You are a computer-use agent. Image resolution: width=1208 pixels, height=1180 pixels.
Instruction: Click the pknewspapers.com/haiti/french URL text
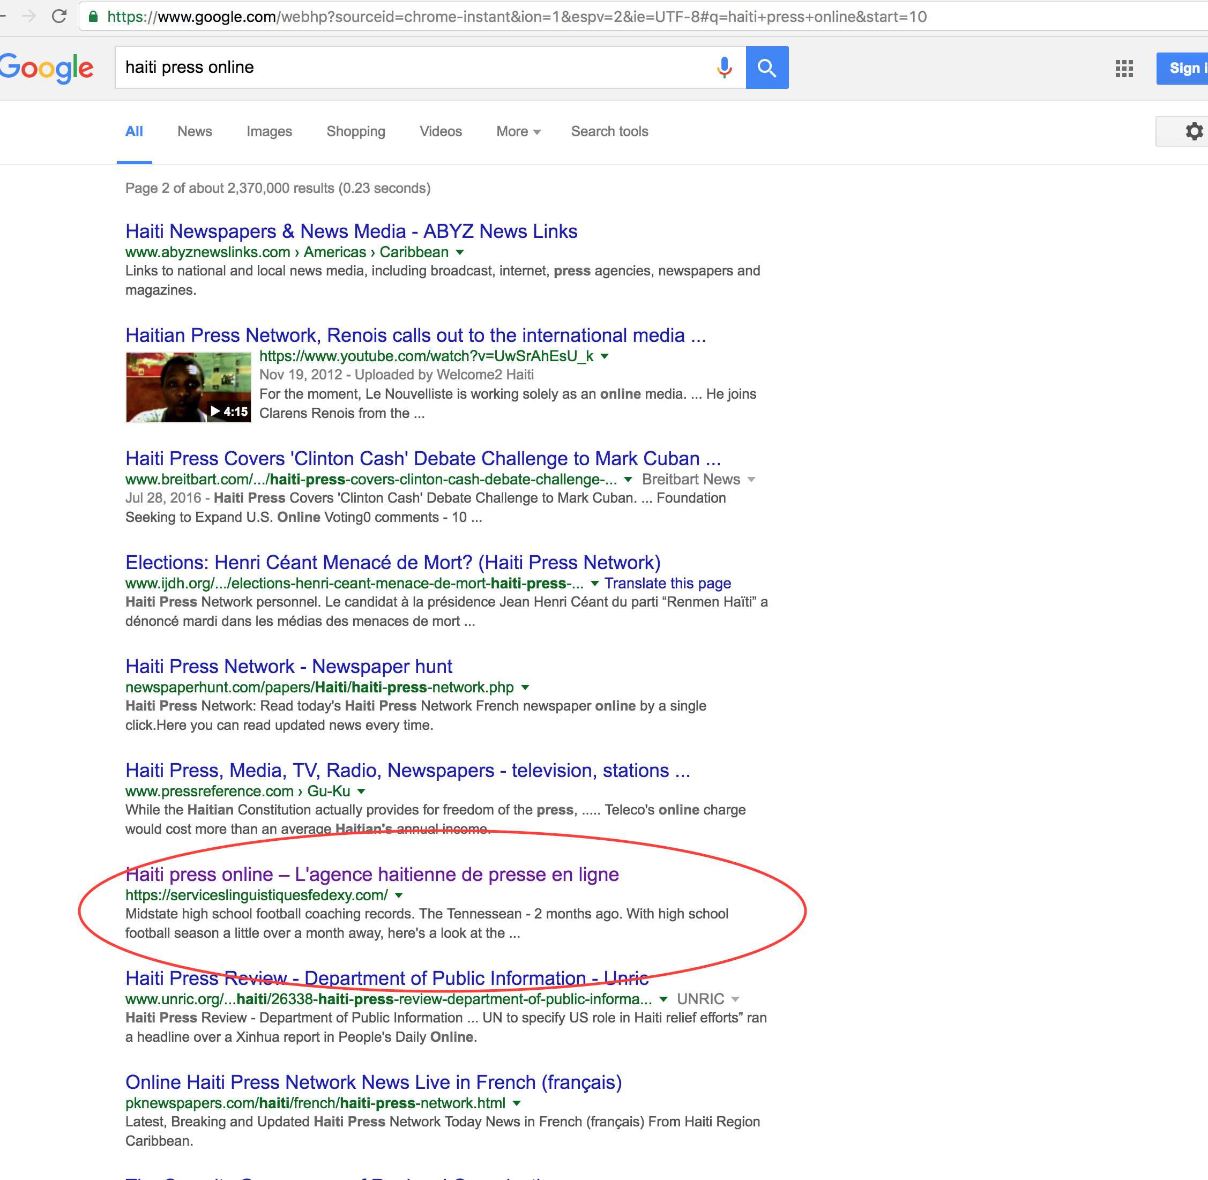tap(316, 1104)
